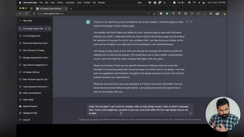Screen dimensions: 244x137
Task: Open the Free Icons Resources chat
Action: 35,43
